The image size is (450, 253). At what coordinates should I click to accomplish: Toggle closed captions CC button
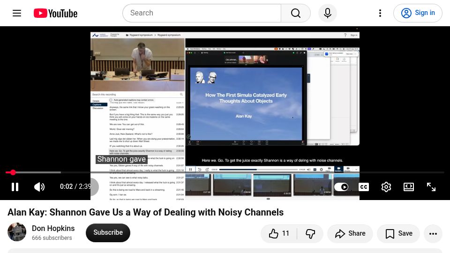[364, 187]
